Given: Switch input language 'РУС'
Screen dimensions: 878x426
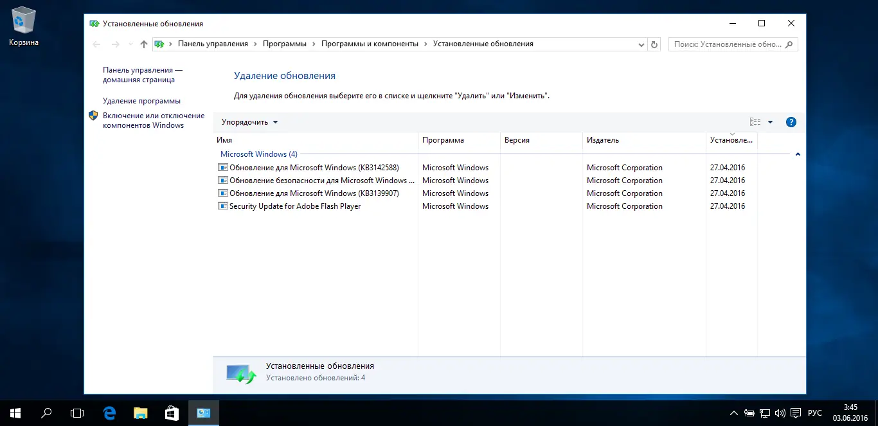Looking at the screenshot, I should pyautogui.click(x=814, y=413).
